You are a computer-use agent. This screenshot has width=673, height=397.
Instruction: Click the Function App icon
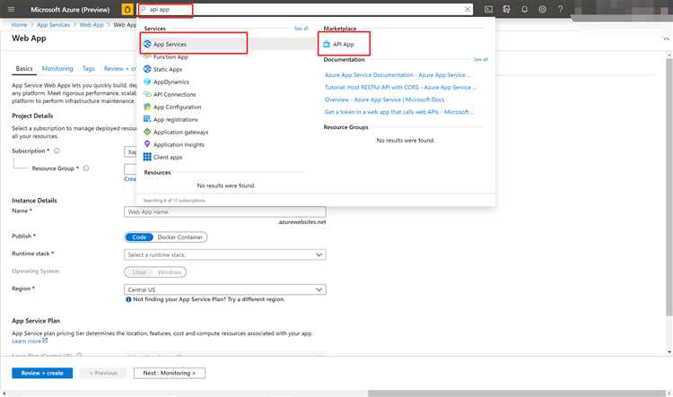pos(147,56)
